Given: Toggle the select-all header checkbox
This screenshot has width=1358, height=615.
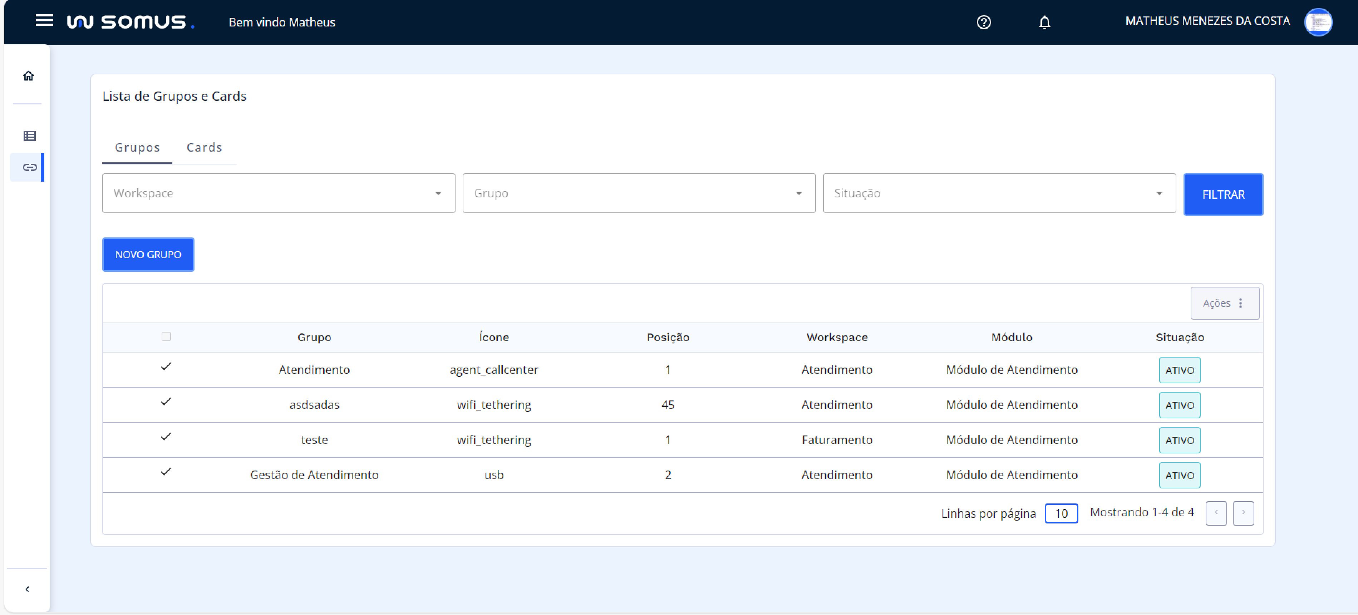Looking at the screenshot, I should coord(166,336).
